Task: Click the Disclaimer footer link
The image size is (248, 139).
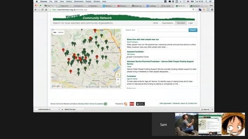Action: 176,103
